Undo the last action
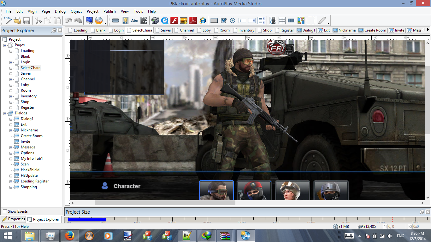Viewport: 431px width, 242px height. (x=68, y=21)
